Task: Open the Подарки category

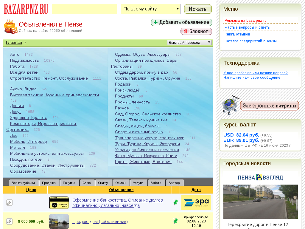Action: pos(123,84)
